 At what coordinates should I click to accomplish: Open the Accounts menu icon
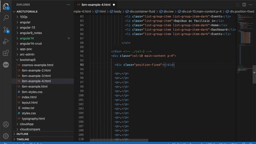(6, 124)
